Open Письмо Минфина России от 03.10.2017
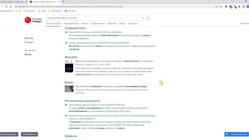249x140 pixels. tap(99, 43)
